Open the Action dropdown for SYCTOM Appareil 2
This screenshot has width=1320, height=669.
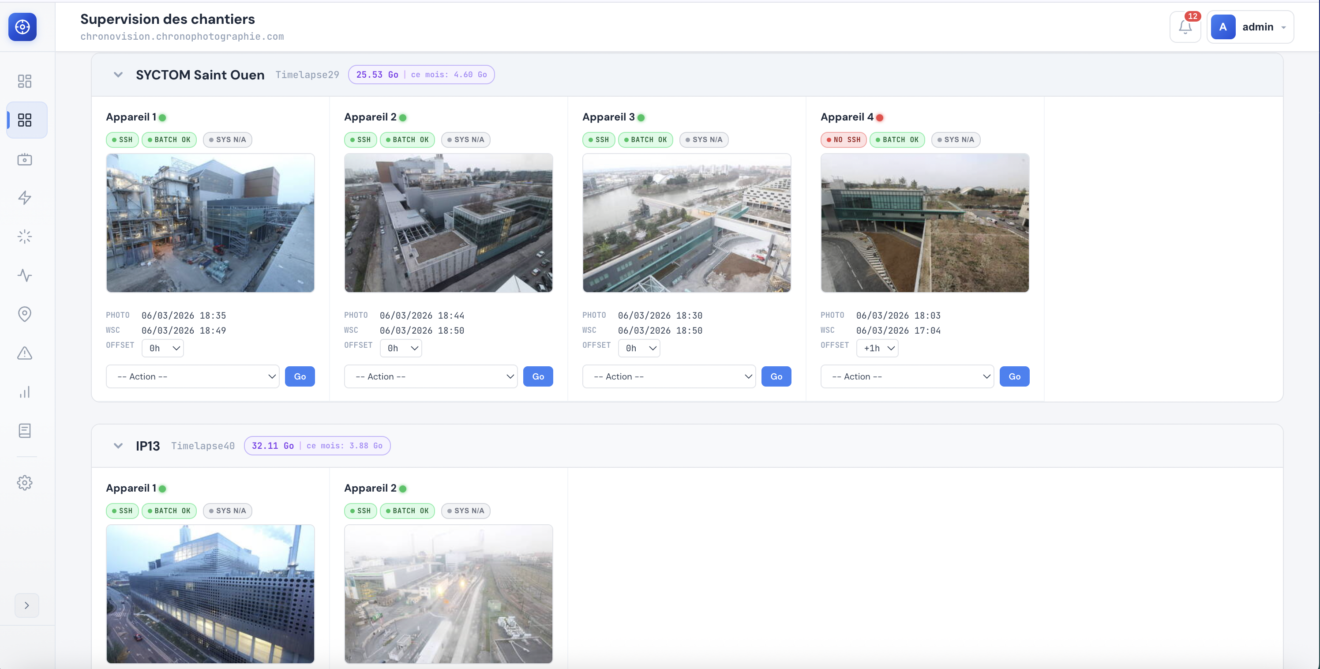click(x=431, y=376)
